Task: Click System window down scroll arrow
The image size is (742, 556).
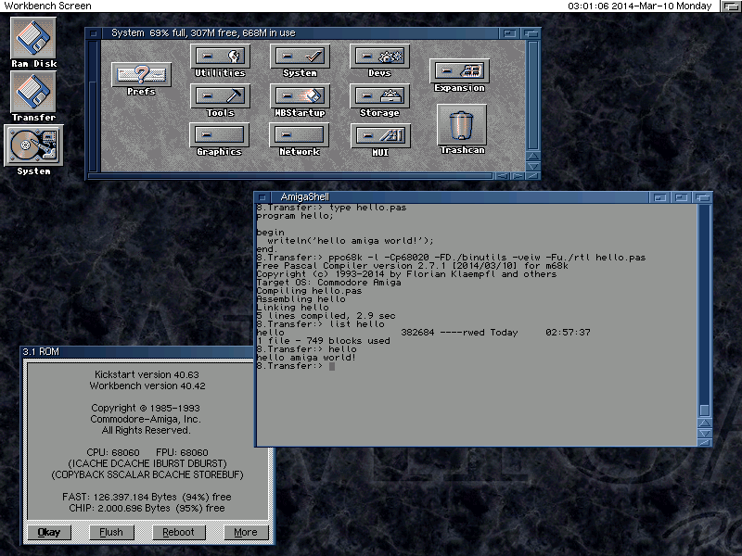Action: (x=532, y=167)
